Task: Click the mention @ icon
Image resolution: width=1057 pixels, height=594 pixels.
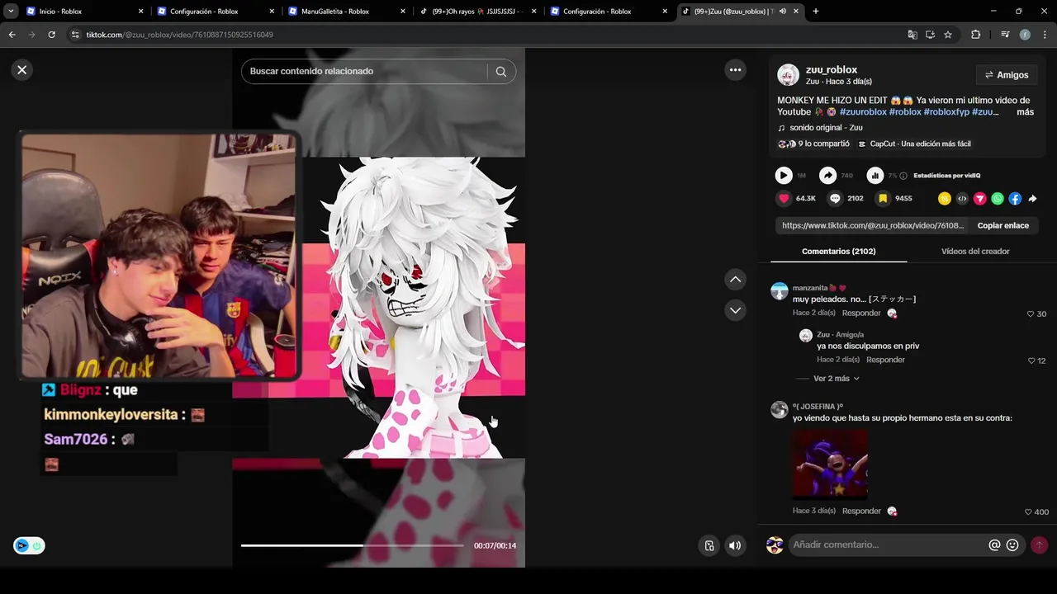Action: pos(994,545)
